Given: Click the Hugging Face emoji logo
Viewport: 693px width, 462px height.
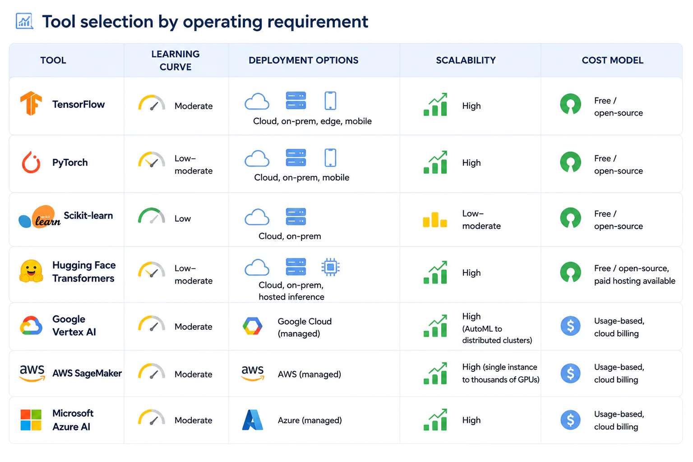Looking at the screenshot, I should tap(31, 271).
